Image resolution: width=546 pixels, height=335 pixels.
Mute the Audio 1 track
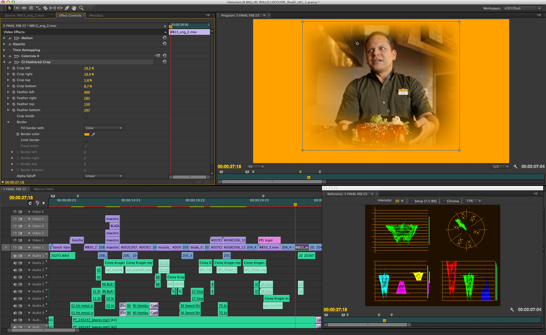(x=15, y=256)
